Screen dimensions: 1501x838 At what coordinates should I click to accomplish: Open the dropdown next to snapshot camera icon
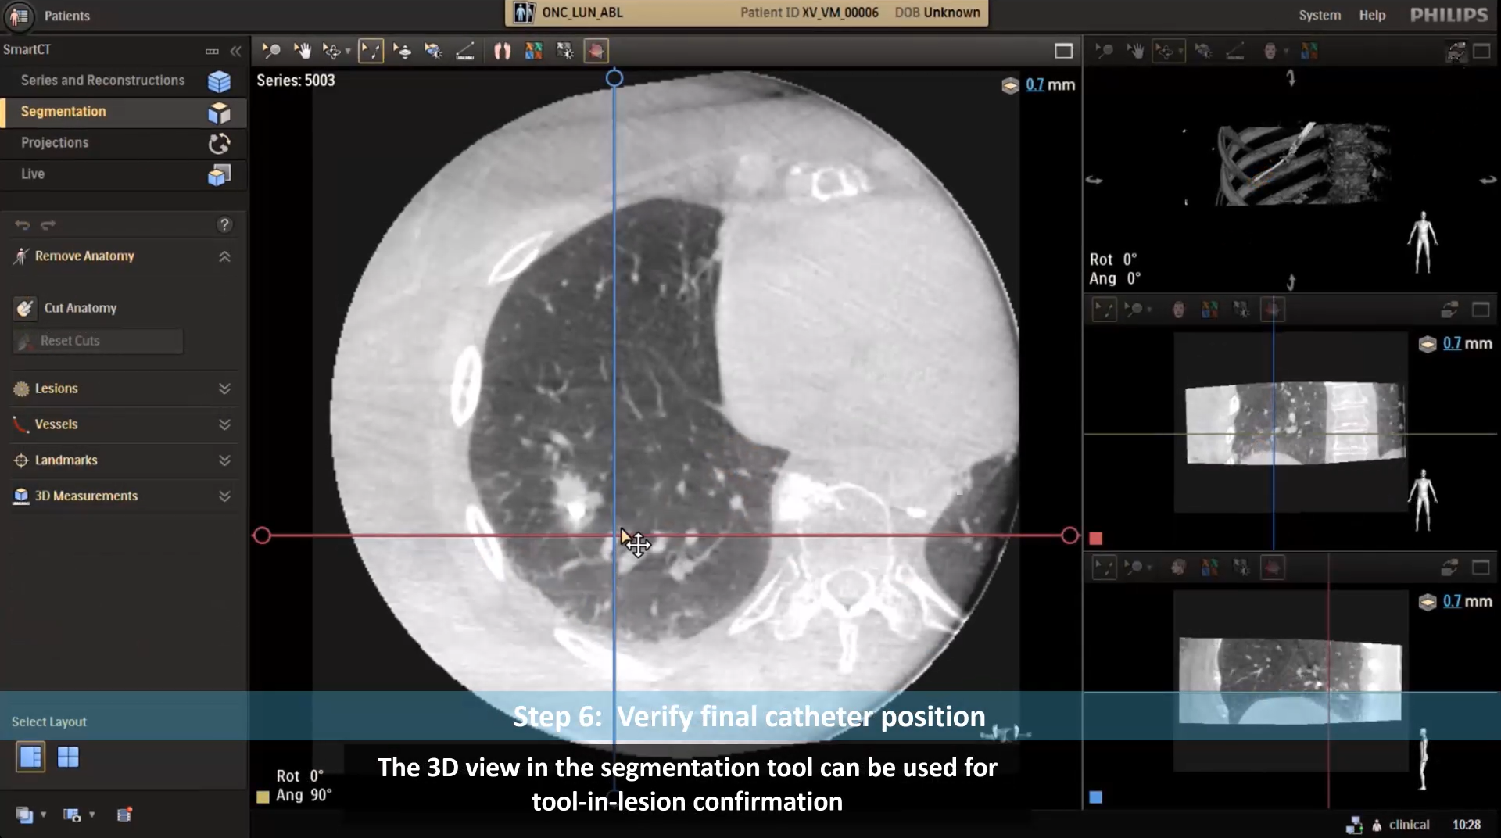tap(92, 815)
